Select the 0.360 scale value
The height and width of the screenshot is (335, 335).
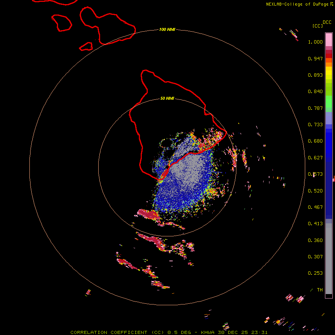pos(315,240)
